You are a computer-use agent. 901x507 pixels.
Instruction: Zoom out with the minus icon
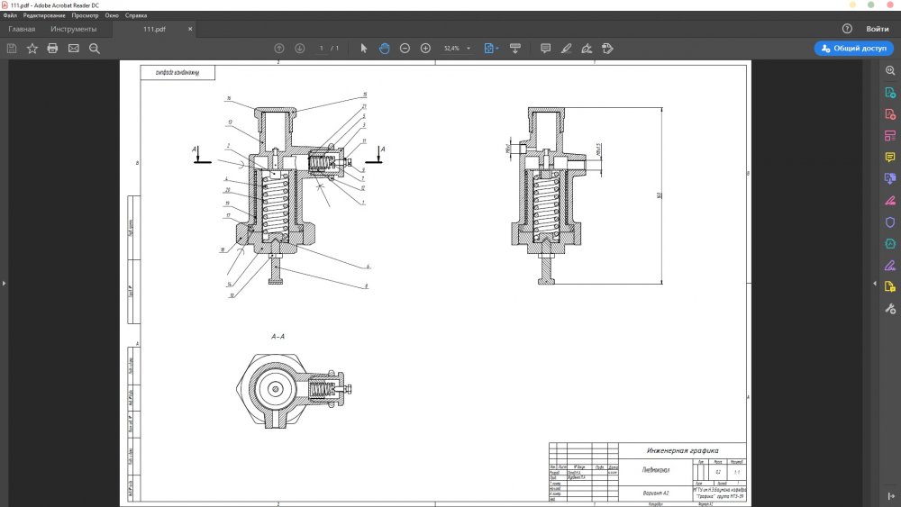coord(405,48)
